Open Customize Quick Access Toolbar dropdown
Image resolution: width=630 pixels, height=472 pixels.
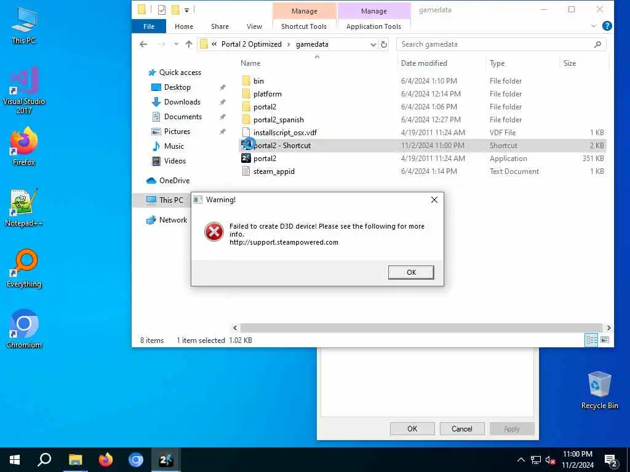coord(187,10)
